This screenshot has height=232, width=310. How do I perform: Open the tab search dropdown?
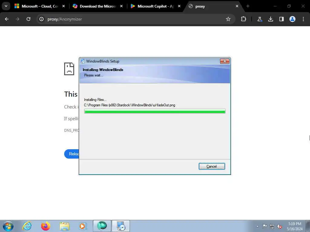coord(6,6)
